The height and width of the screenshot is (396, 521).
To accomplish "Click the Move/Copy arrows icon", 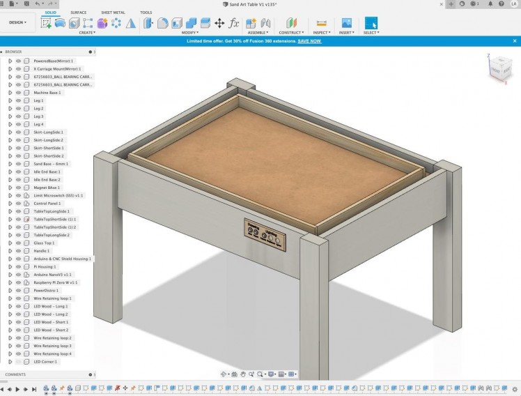I will click(x=219, y=23).
